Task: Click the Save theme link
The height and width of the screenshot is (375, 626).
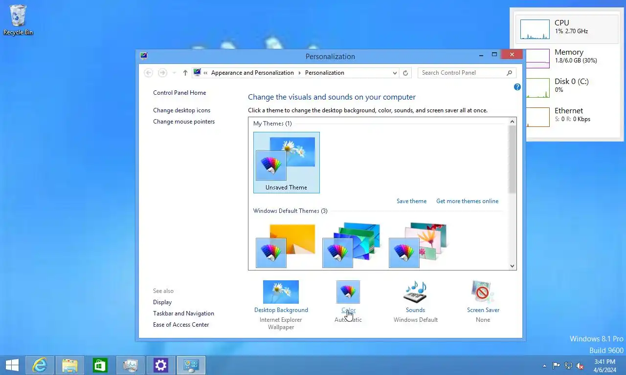Action: coord(411,201)
